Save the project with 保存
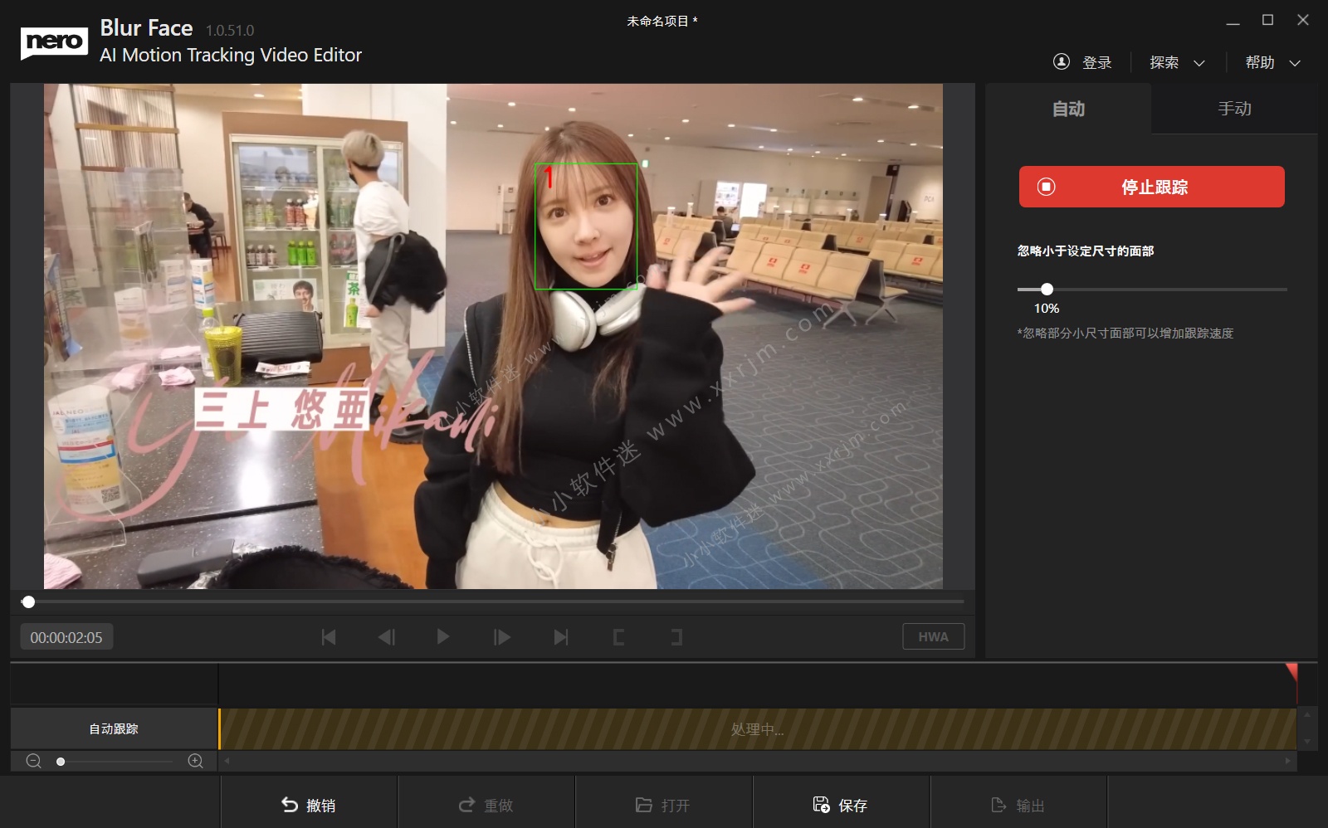The height and width of the screenshot is (828, 1328). coord(841,805)
